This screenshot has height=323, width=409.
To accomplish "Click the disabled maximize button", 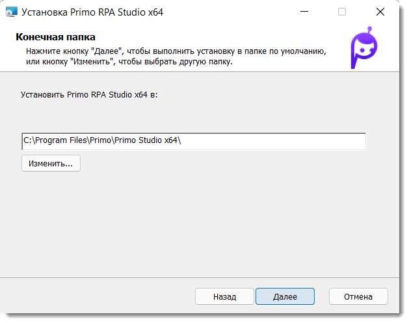I will click(x=342, y=11).
